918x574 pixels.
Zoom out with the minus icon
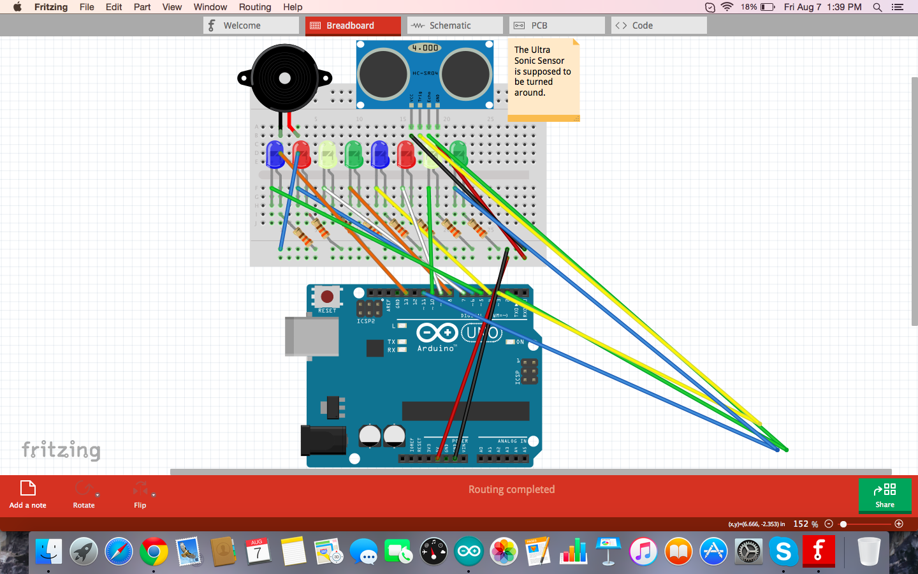pyautogui.click(x=828, y=524)
